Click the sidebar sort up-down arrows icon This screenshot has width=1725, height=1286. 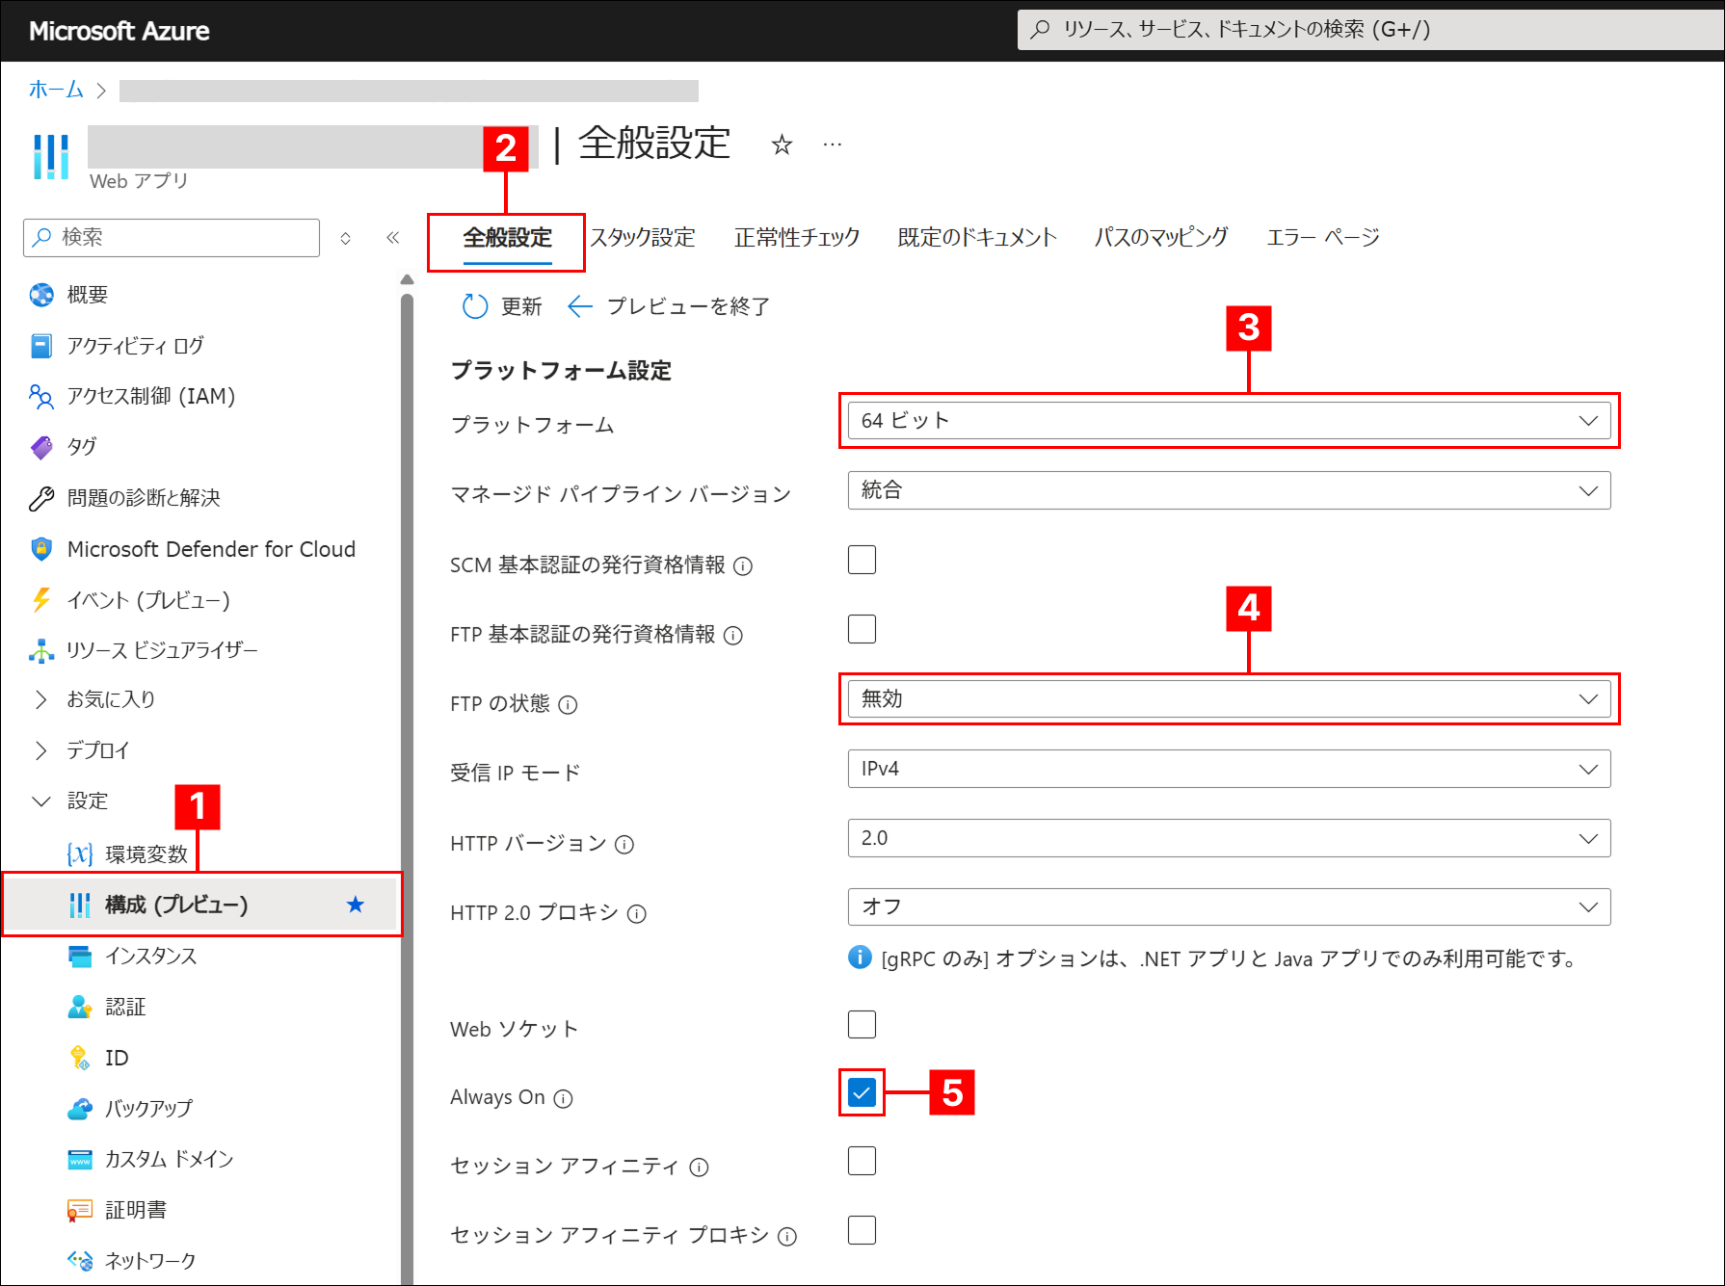tap(346, 238)
